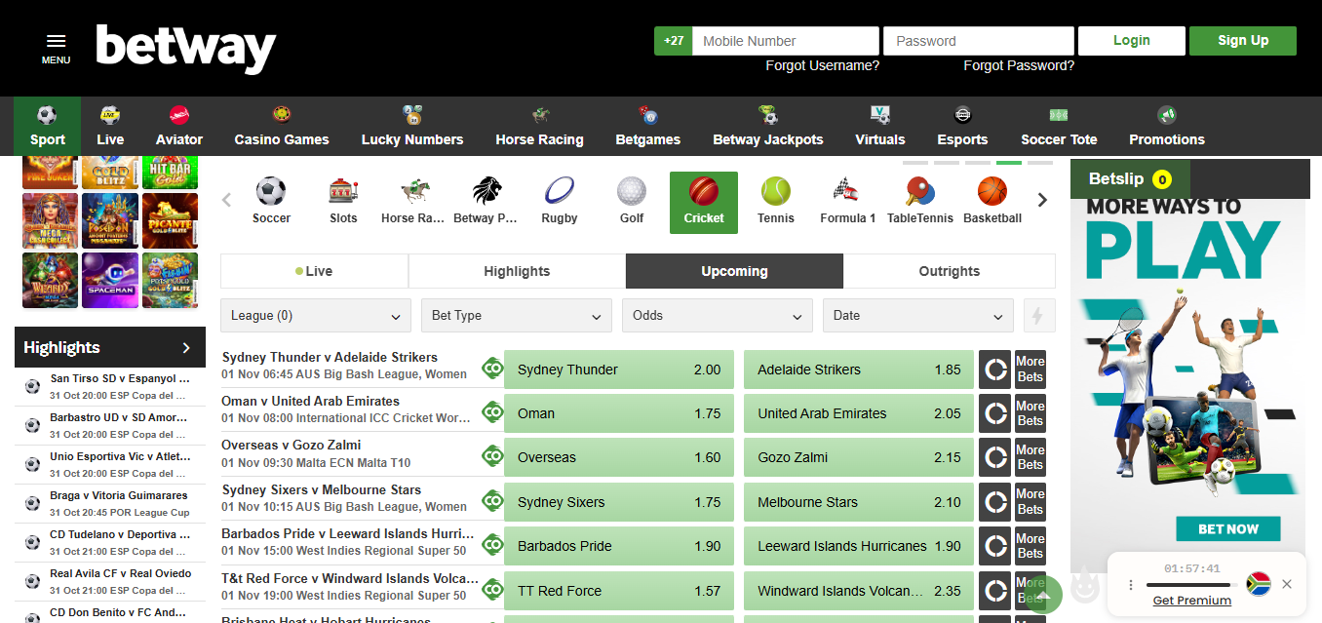
Task: Select the Golf sport icon
Action: 632,192
